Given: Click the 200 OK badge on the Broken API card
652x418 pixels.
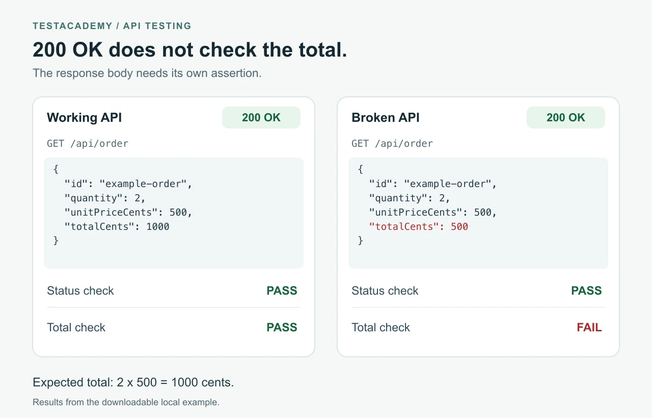Looking at the screenshot, I should (x=566, y=118).
